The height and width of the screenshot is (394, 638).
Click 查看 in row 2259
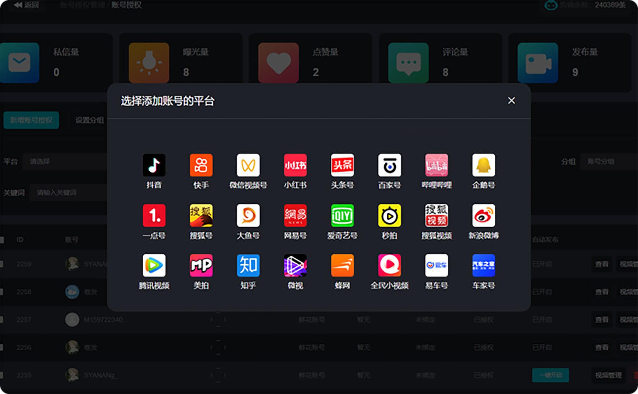(602, 264)
